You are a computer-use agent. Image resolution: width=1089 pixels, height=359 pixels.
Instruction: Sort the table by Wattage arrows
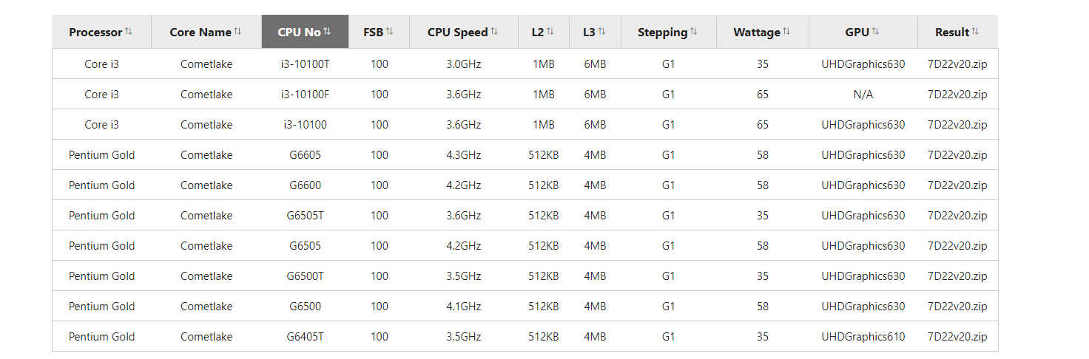click(x=786, y=32)
